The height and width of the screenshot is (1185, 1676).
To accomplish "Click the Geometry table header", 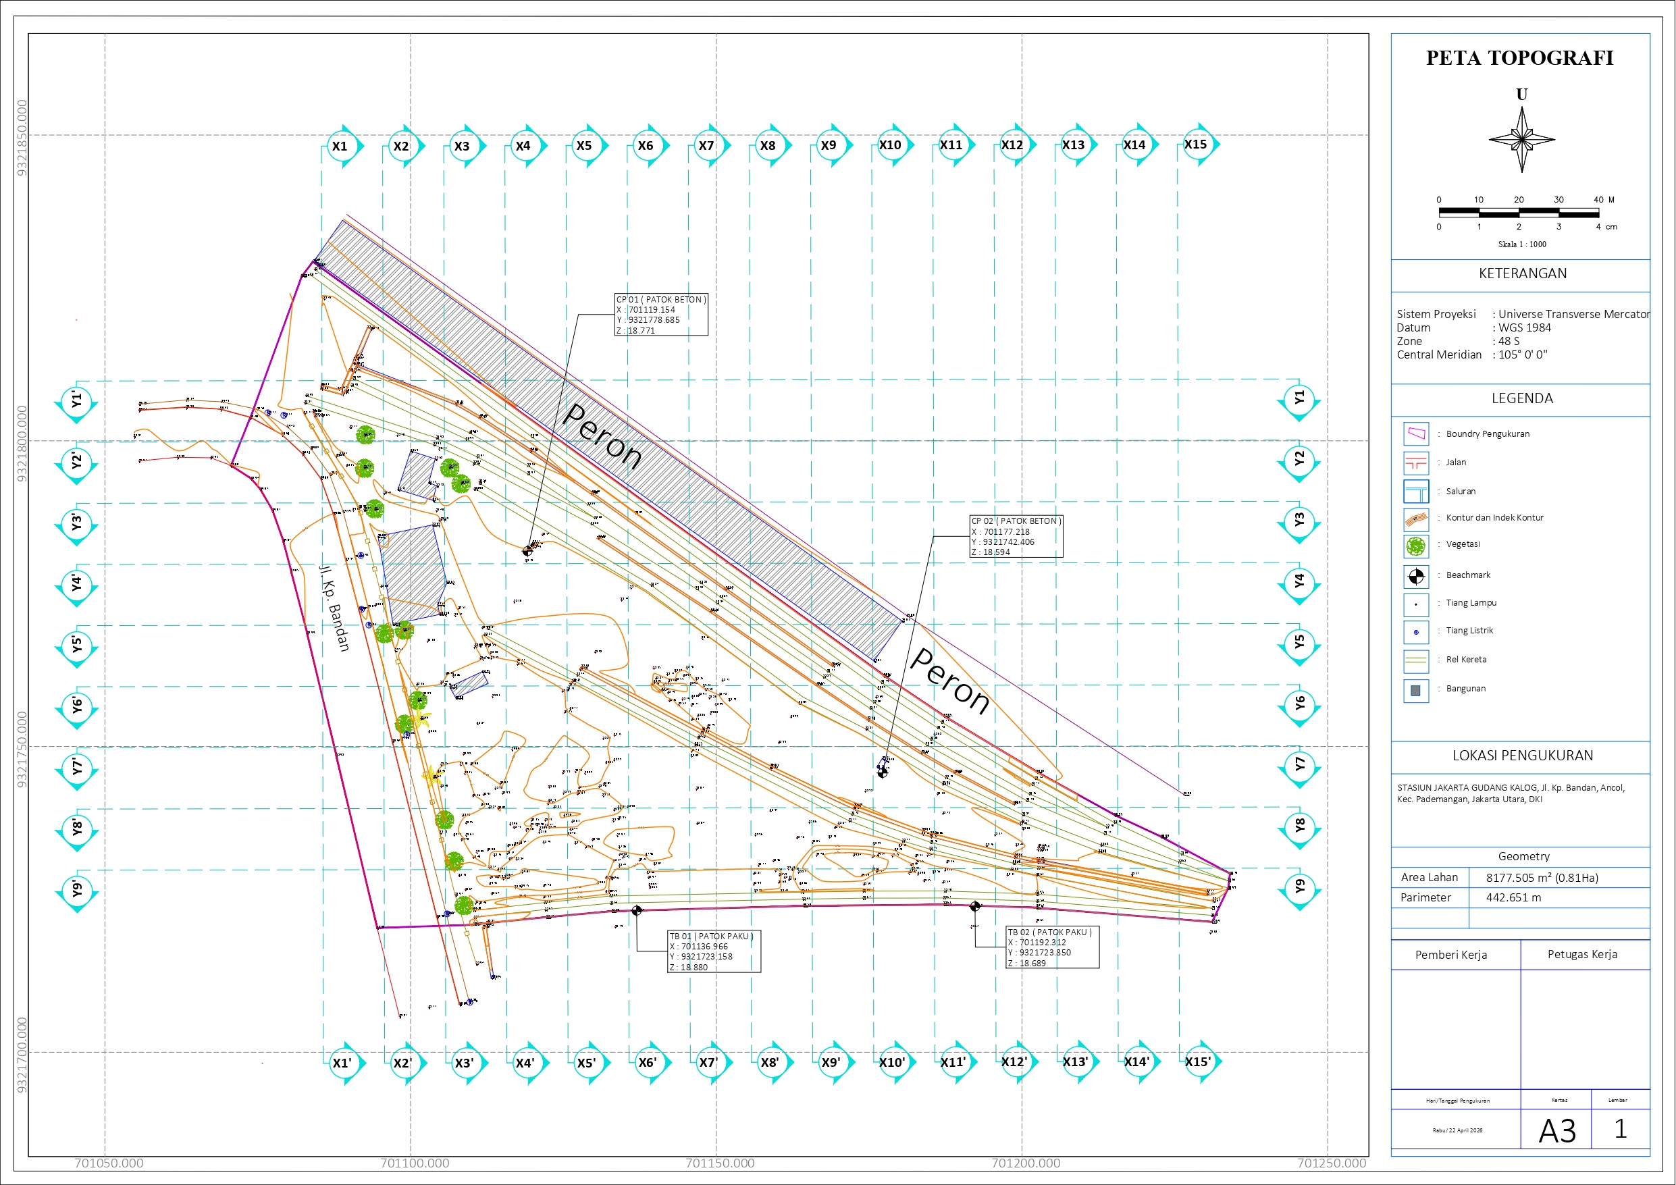I will [1523, 856].
